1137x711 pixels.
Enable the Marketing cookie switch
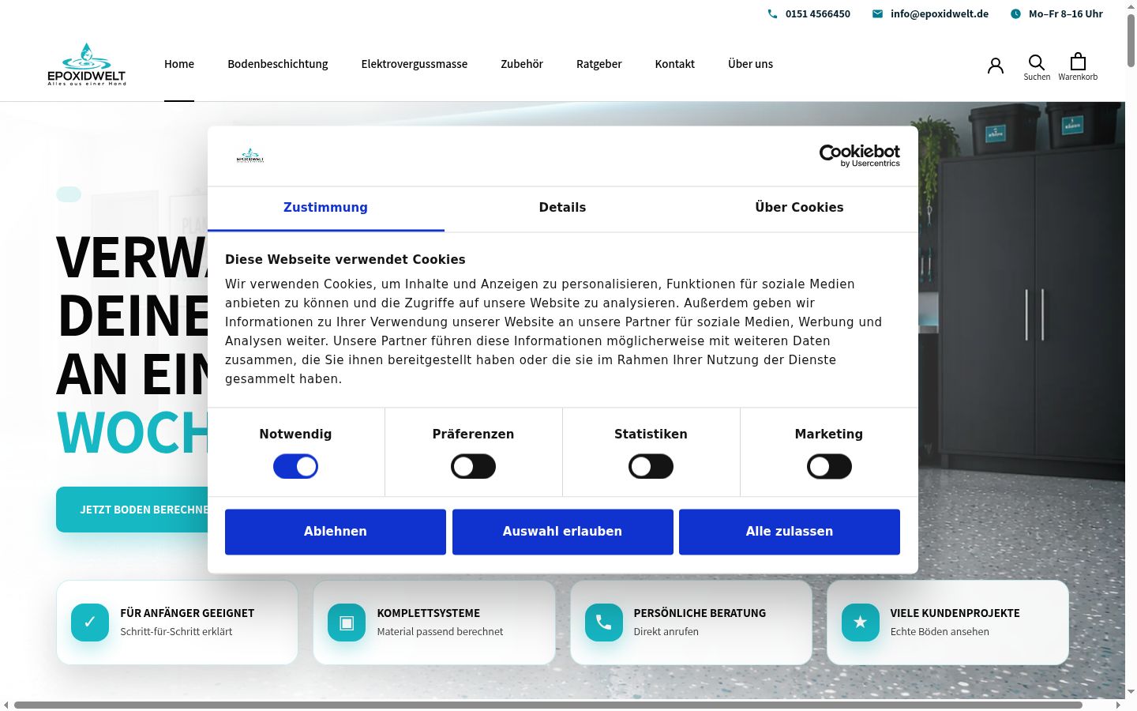point(829,467)
